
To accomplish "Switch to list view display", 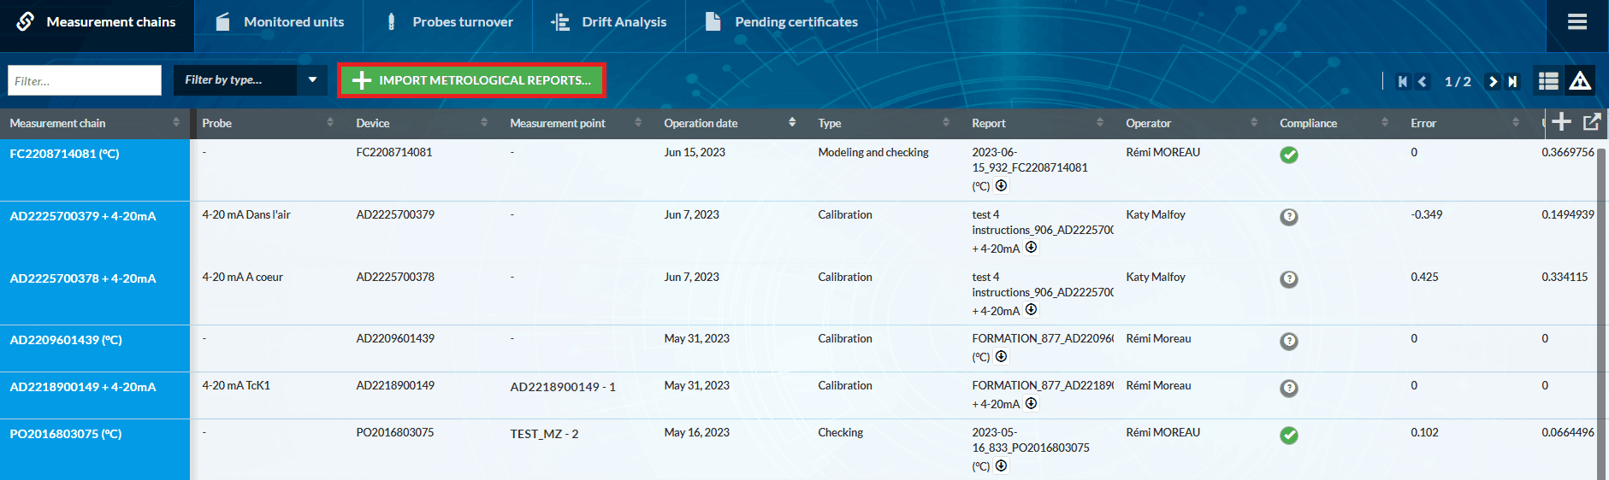I will pyautogui.click(x=1548, y=81).
